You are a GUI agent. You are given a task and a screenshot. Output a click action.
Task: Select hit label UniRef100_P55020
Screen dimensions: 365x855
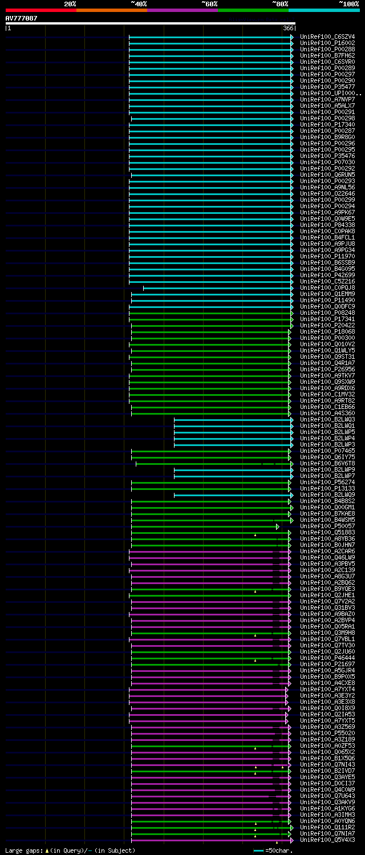(327, 733)
